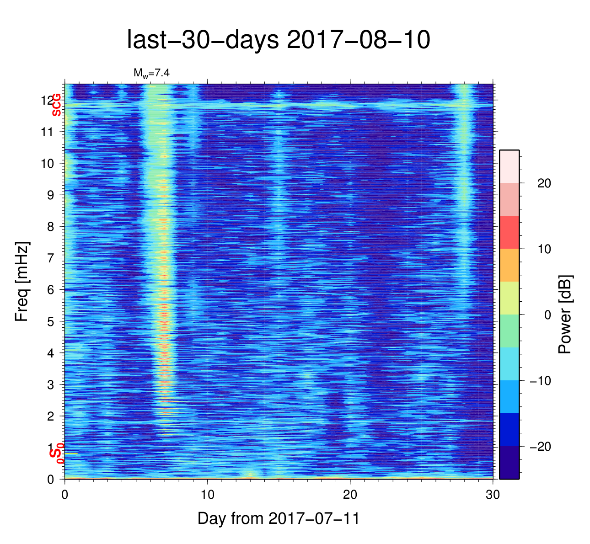
Task: Click the 20 tick label on the day axis
Action: (350, 496)
